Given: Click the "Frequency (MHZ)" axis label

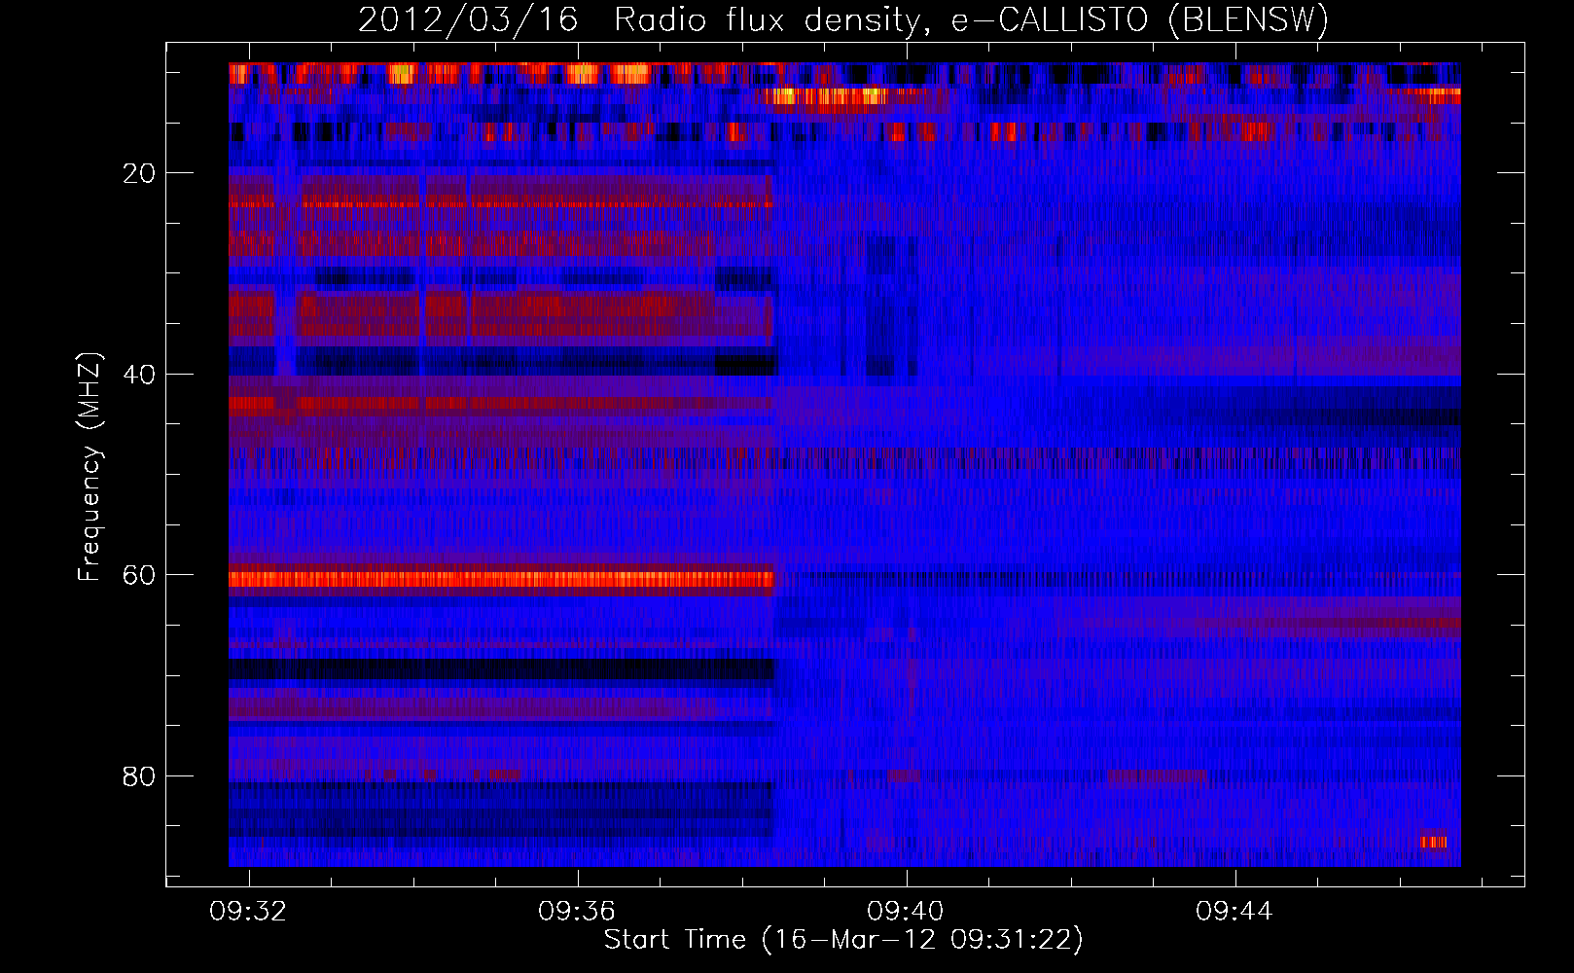Looking at the screenshot, I should [x=89, y=467].
